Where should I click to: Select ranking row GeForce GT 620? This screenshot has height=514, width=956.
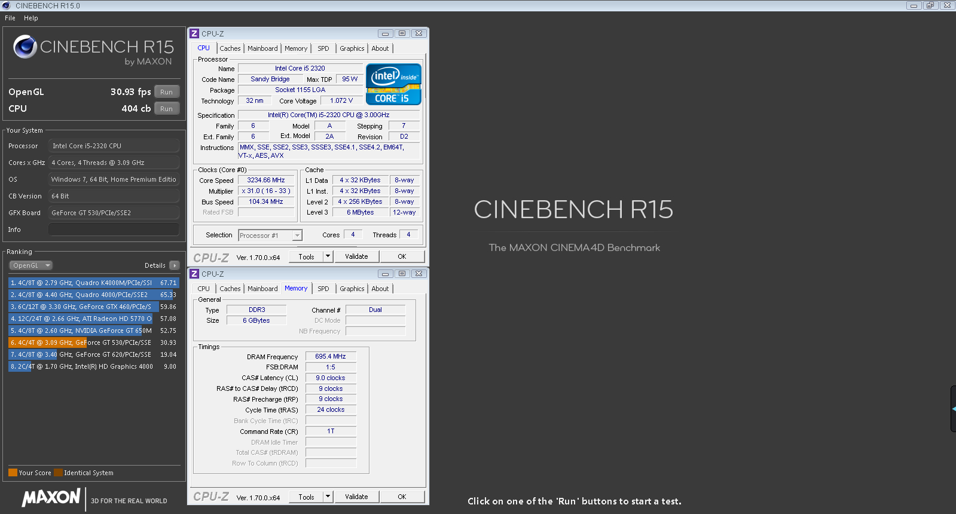click(x=93, y=354)
